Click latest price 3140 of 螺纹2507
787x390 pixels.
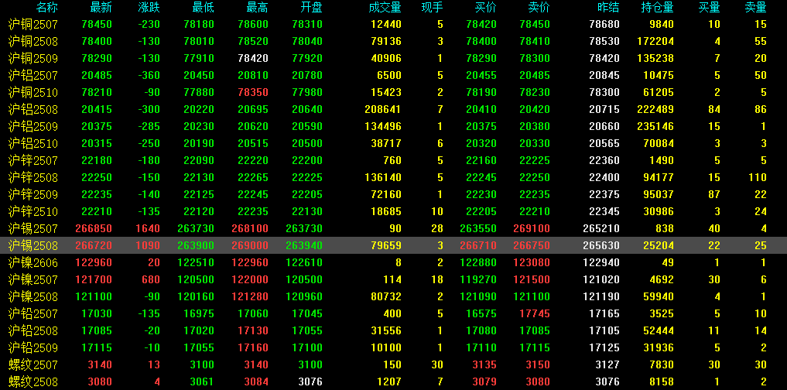click(100, 365)
